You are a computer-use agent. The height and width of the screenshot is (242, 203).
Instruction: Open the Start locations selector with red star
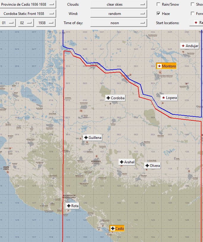[196, 23]
